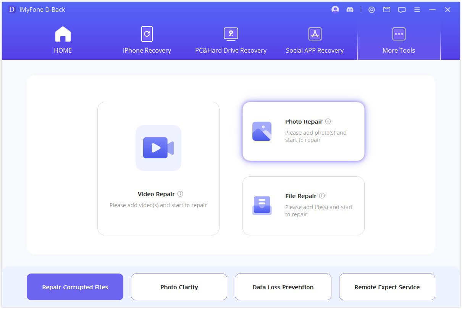462x309 pixels.
Task: Show info tooltip next to Video Repair
Action: (x=180, y=194)
